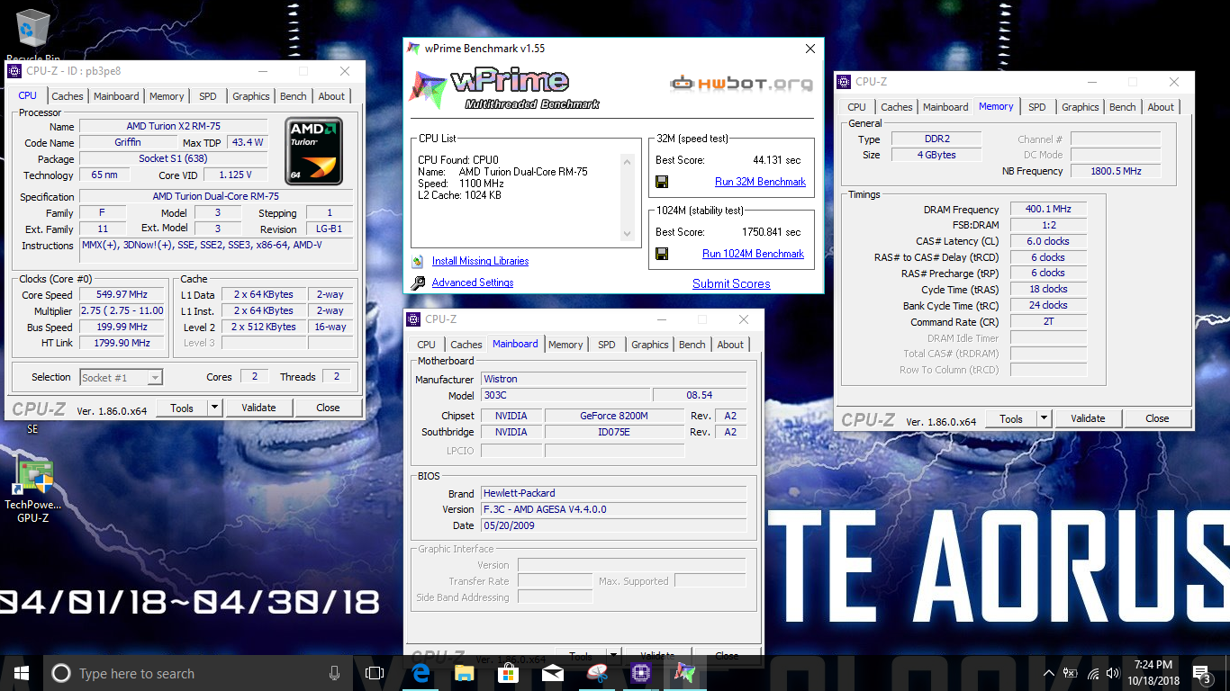Select the "GeForce 8200M" chipset value

614,416
